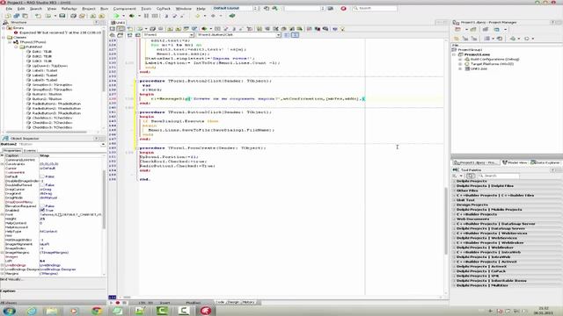
Task: Collapse the Classes node in Structure
Action: (4, 37)
